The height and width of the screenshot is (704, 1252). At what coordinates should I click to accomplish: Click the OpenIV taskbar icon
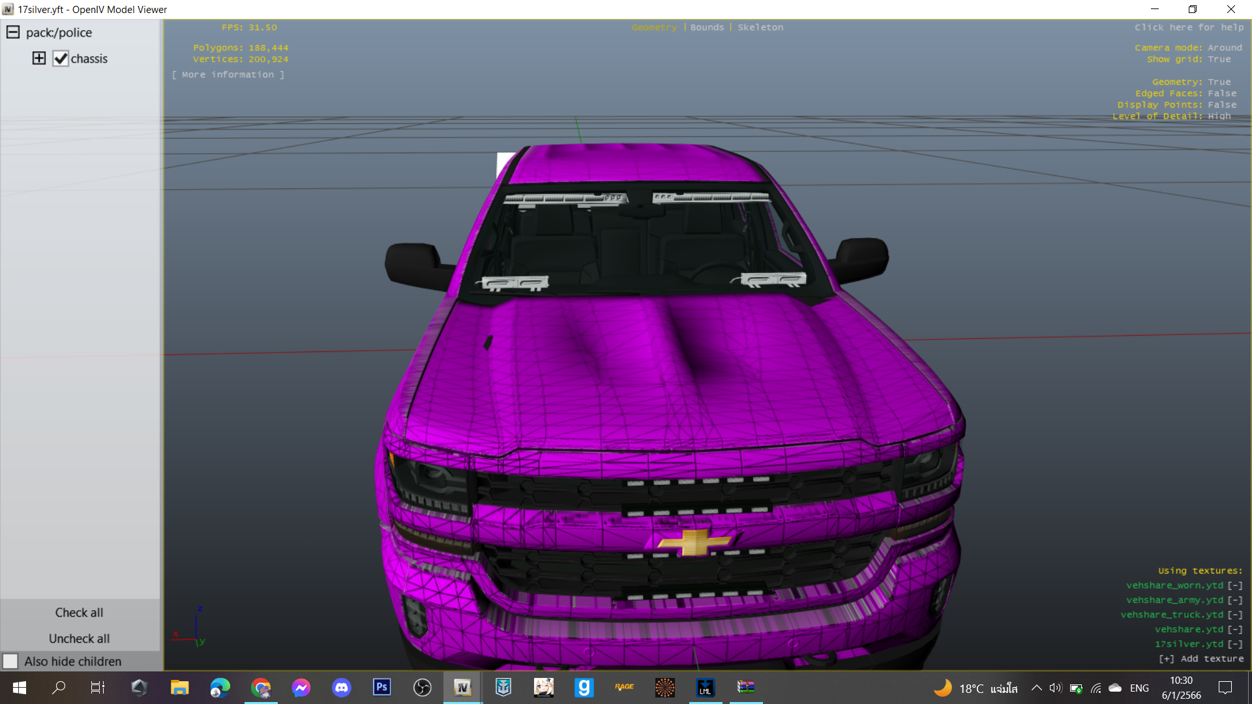463,687
